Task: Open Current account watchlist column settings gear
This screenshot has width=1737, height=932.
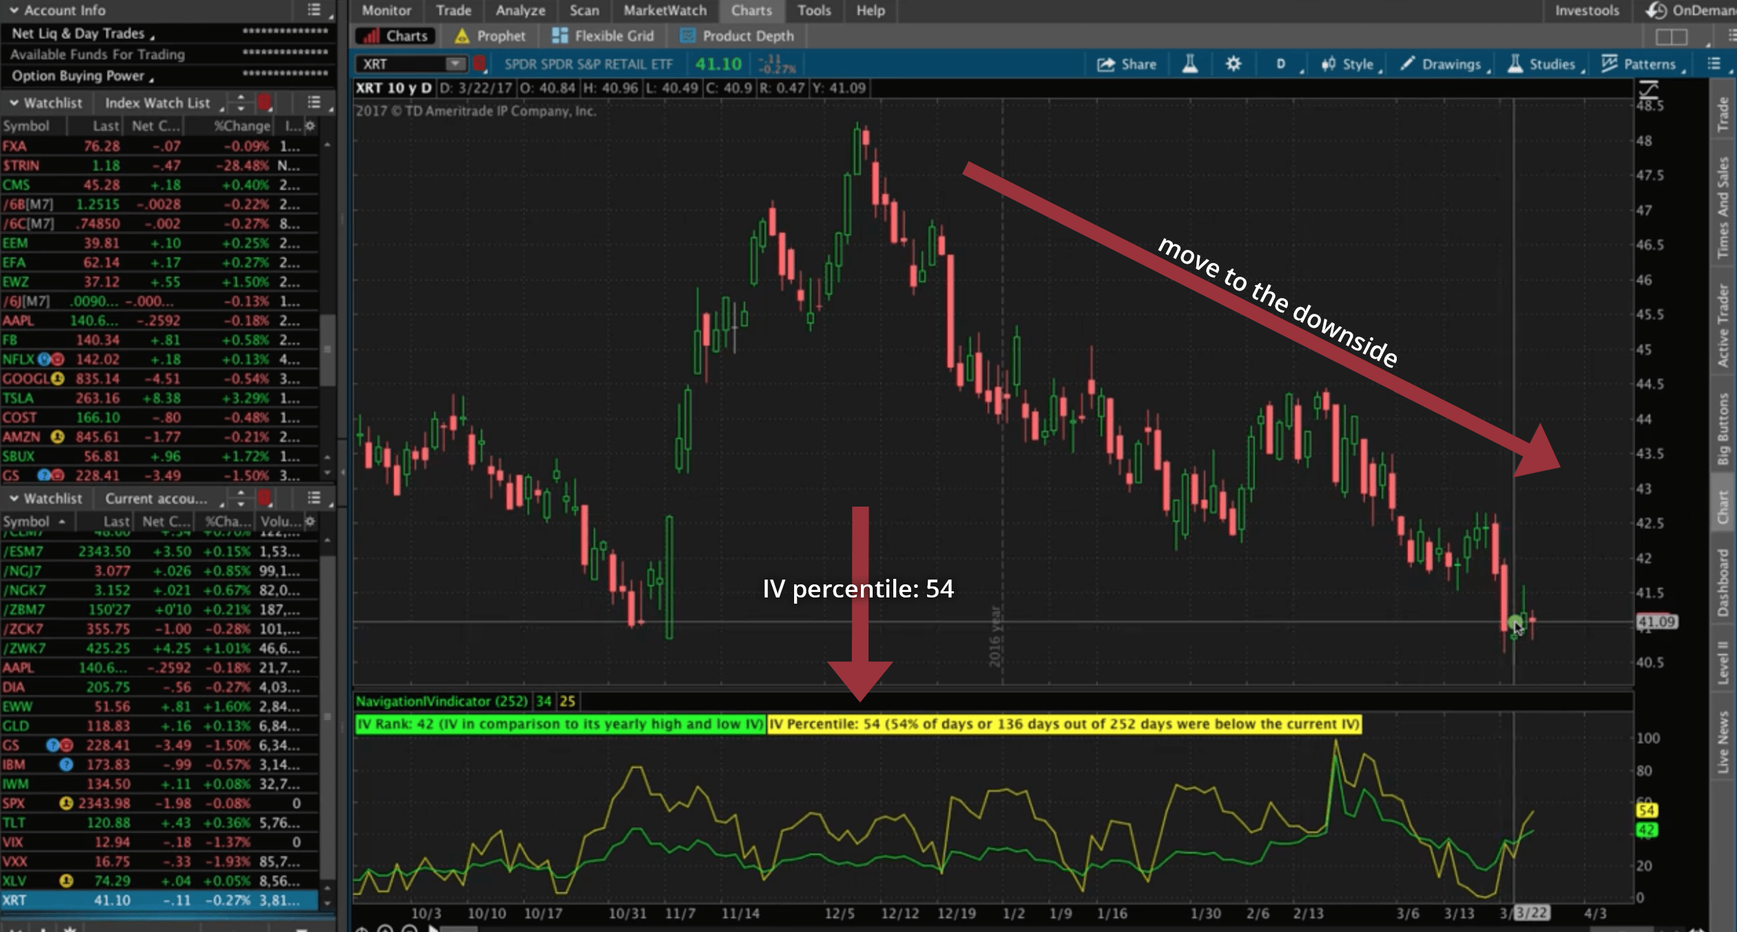Action: pos(311,522)
